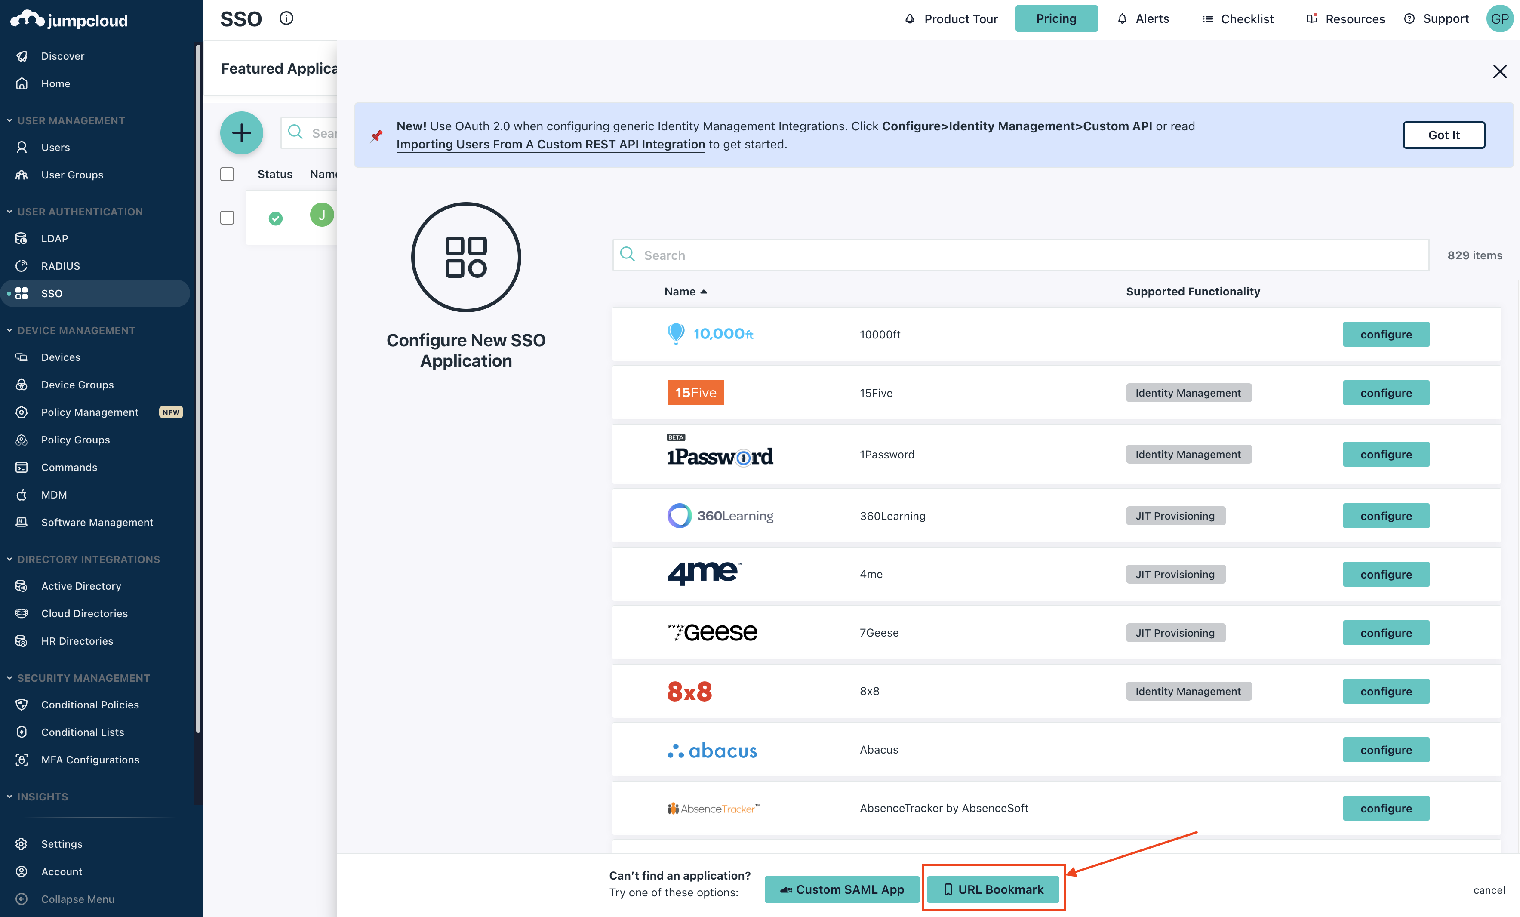Toggle the select-all header checkbox
This screenshot has height=917, width=1520.
tap(227, 174)
